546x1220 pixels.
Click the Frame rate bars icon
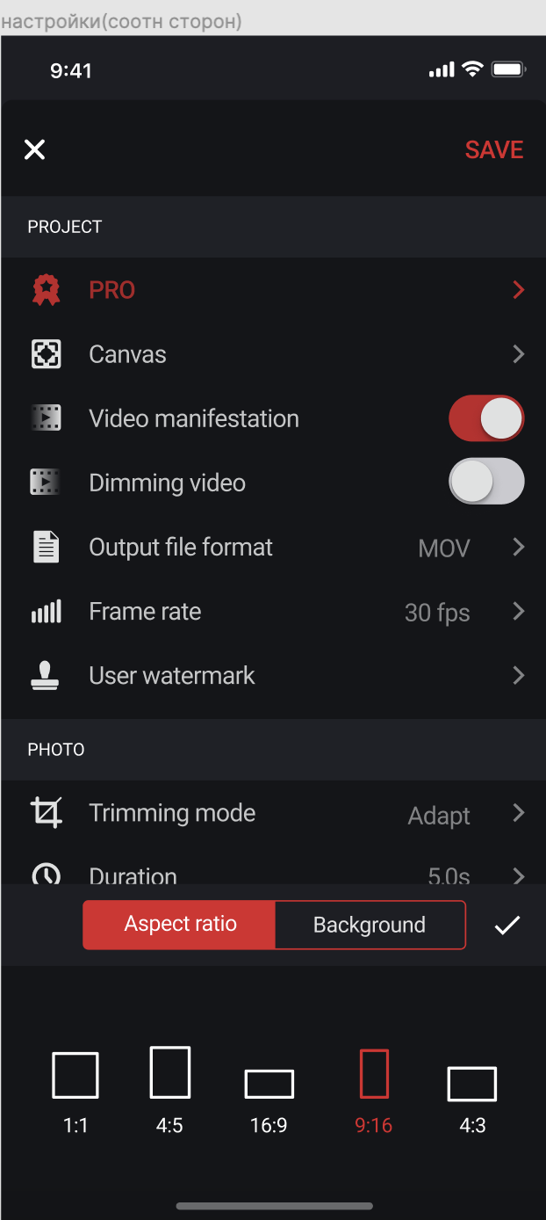pyautogui.click(x=46, y=612)
